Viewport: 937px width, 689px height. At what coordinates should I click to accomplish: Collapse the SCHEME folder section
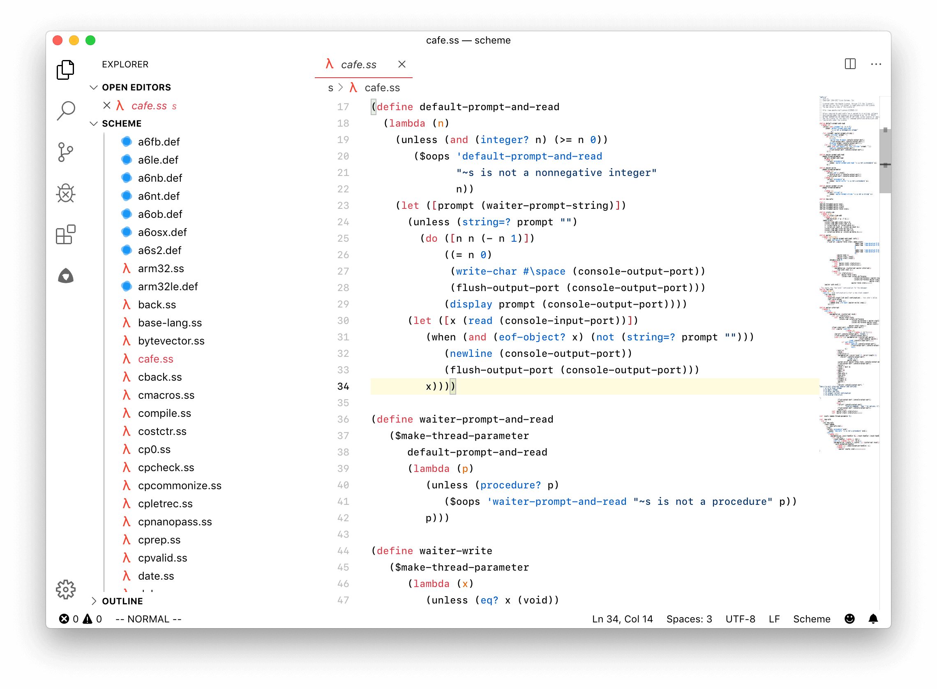[x=94, y=123]
